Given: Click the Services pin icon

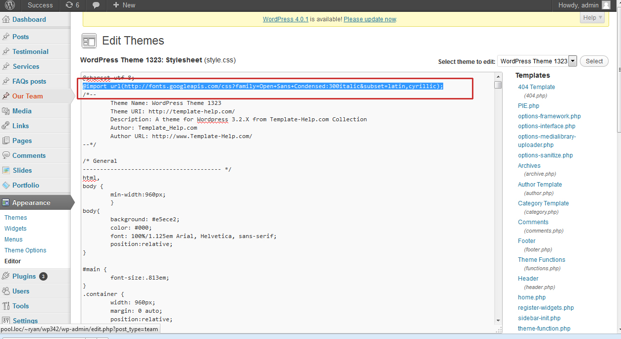Looking at the screenshot, I should click(6, 66).
